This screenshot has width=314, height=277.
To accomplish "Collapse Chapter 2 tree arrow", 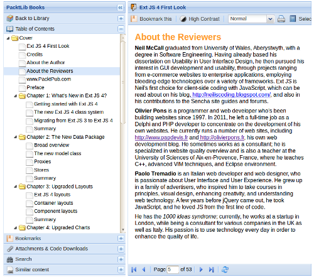I will (x=16, y=137).
